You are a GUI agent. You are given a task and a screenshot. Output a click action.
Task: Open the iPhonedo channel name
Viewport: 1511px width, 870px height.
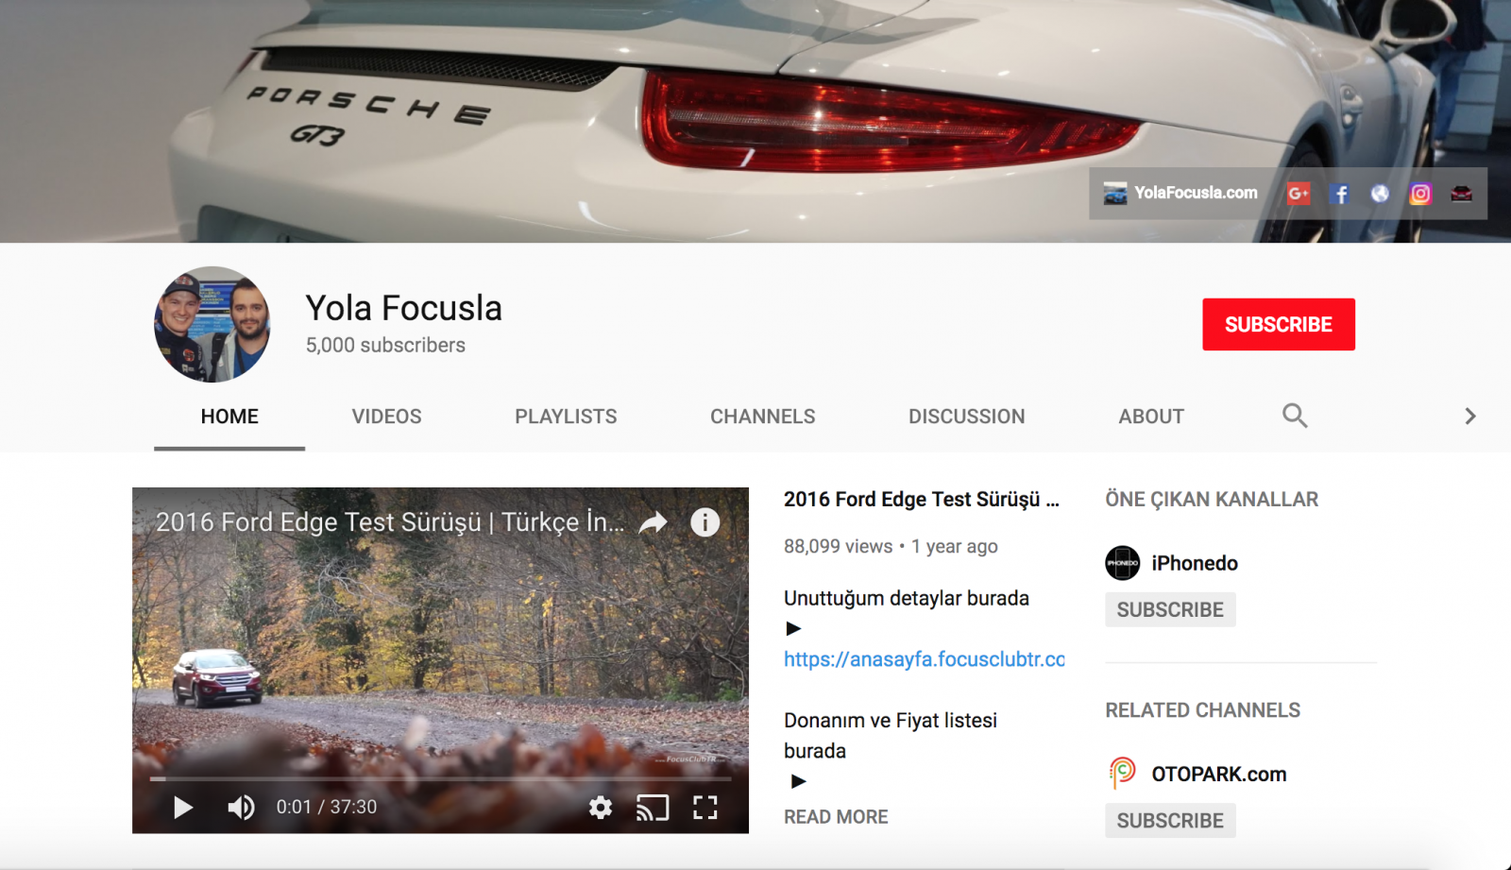(x=1195, y=563)
